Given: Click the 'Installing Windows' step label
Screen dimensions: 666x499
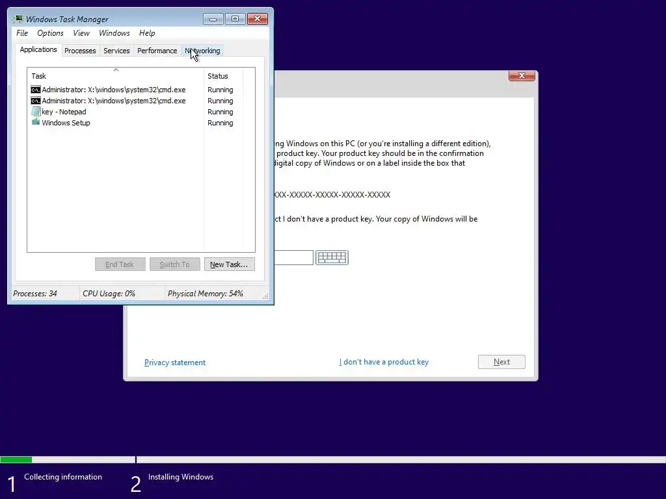Looking at the screenshot, I should click(181, 476).
